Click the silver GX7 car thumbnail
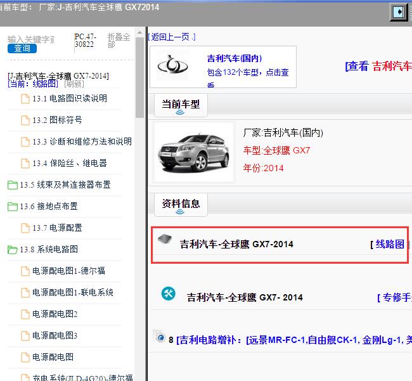 click(194, 152)
